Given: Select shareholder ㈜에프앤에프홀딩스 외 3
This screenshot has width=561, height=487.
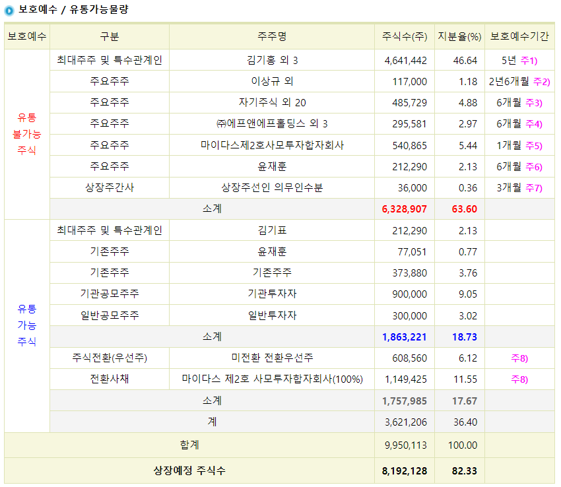Looking at the screenshot, I should pos(272,123).
